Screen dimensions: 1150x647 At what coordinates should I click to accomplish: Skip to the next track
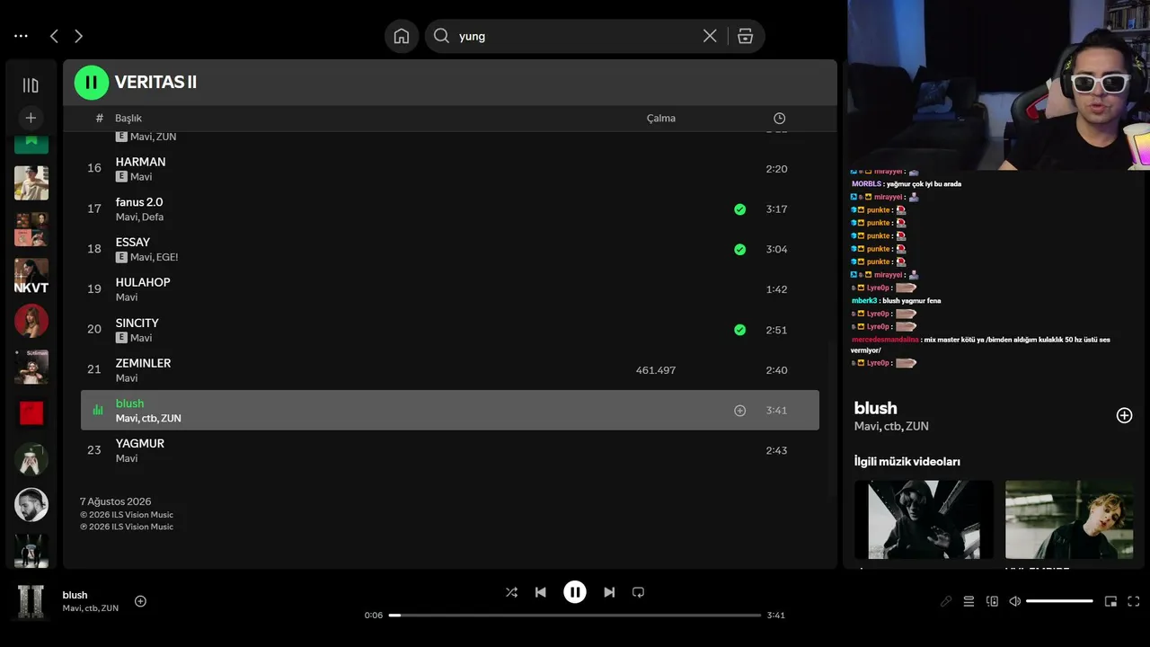(609, 592)
